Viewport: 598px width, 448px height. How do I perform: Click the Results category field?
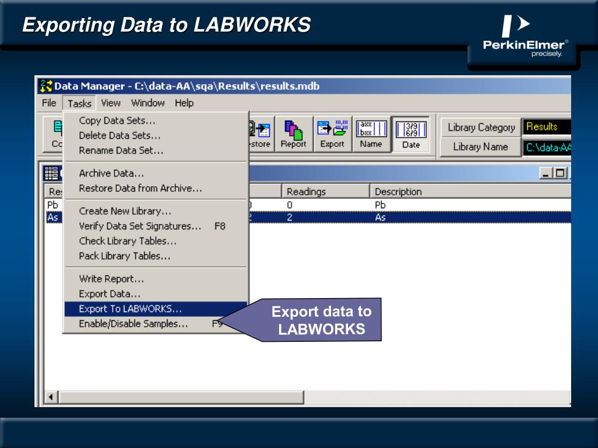tap(547, 127)
